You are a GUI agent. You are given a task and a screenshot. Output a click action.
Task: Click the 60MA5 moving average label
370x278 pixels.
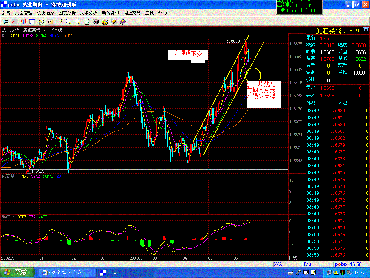[x=69, y=36]
